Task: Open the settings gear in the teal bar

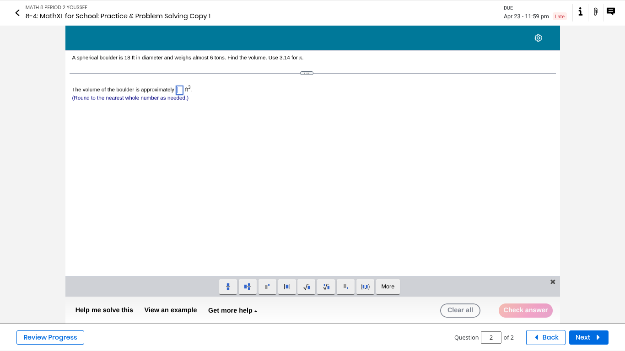Action: point(538,38)
